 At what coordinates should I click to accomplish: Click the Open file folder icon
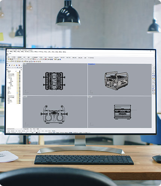click(x=9, y=59)
